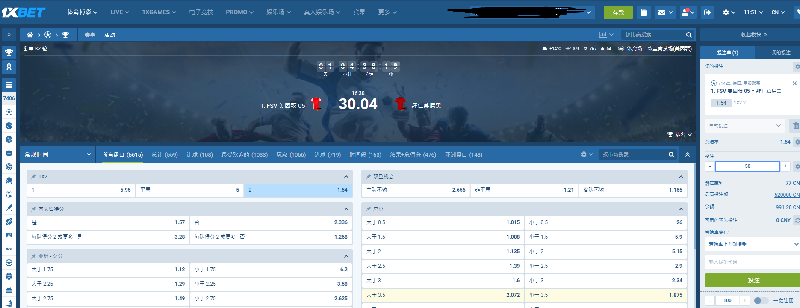The width and height of the screenshot is (800, 308).
Task: Click the logout arrow icon
Action: click(708, 12)
